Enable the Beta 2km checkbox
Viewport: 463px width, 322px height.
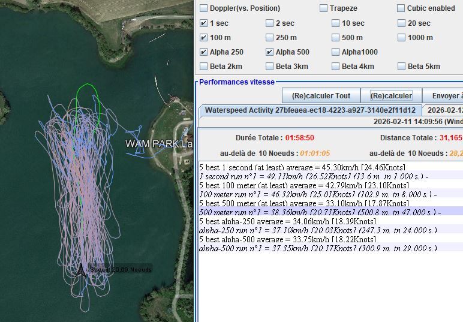coord(203,66)
